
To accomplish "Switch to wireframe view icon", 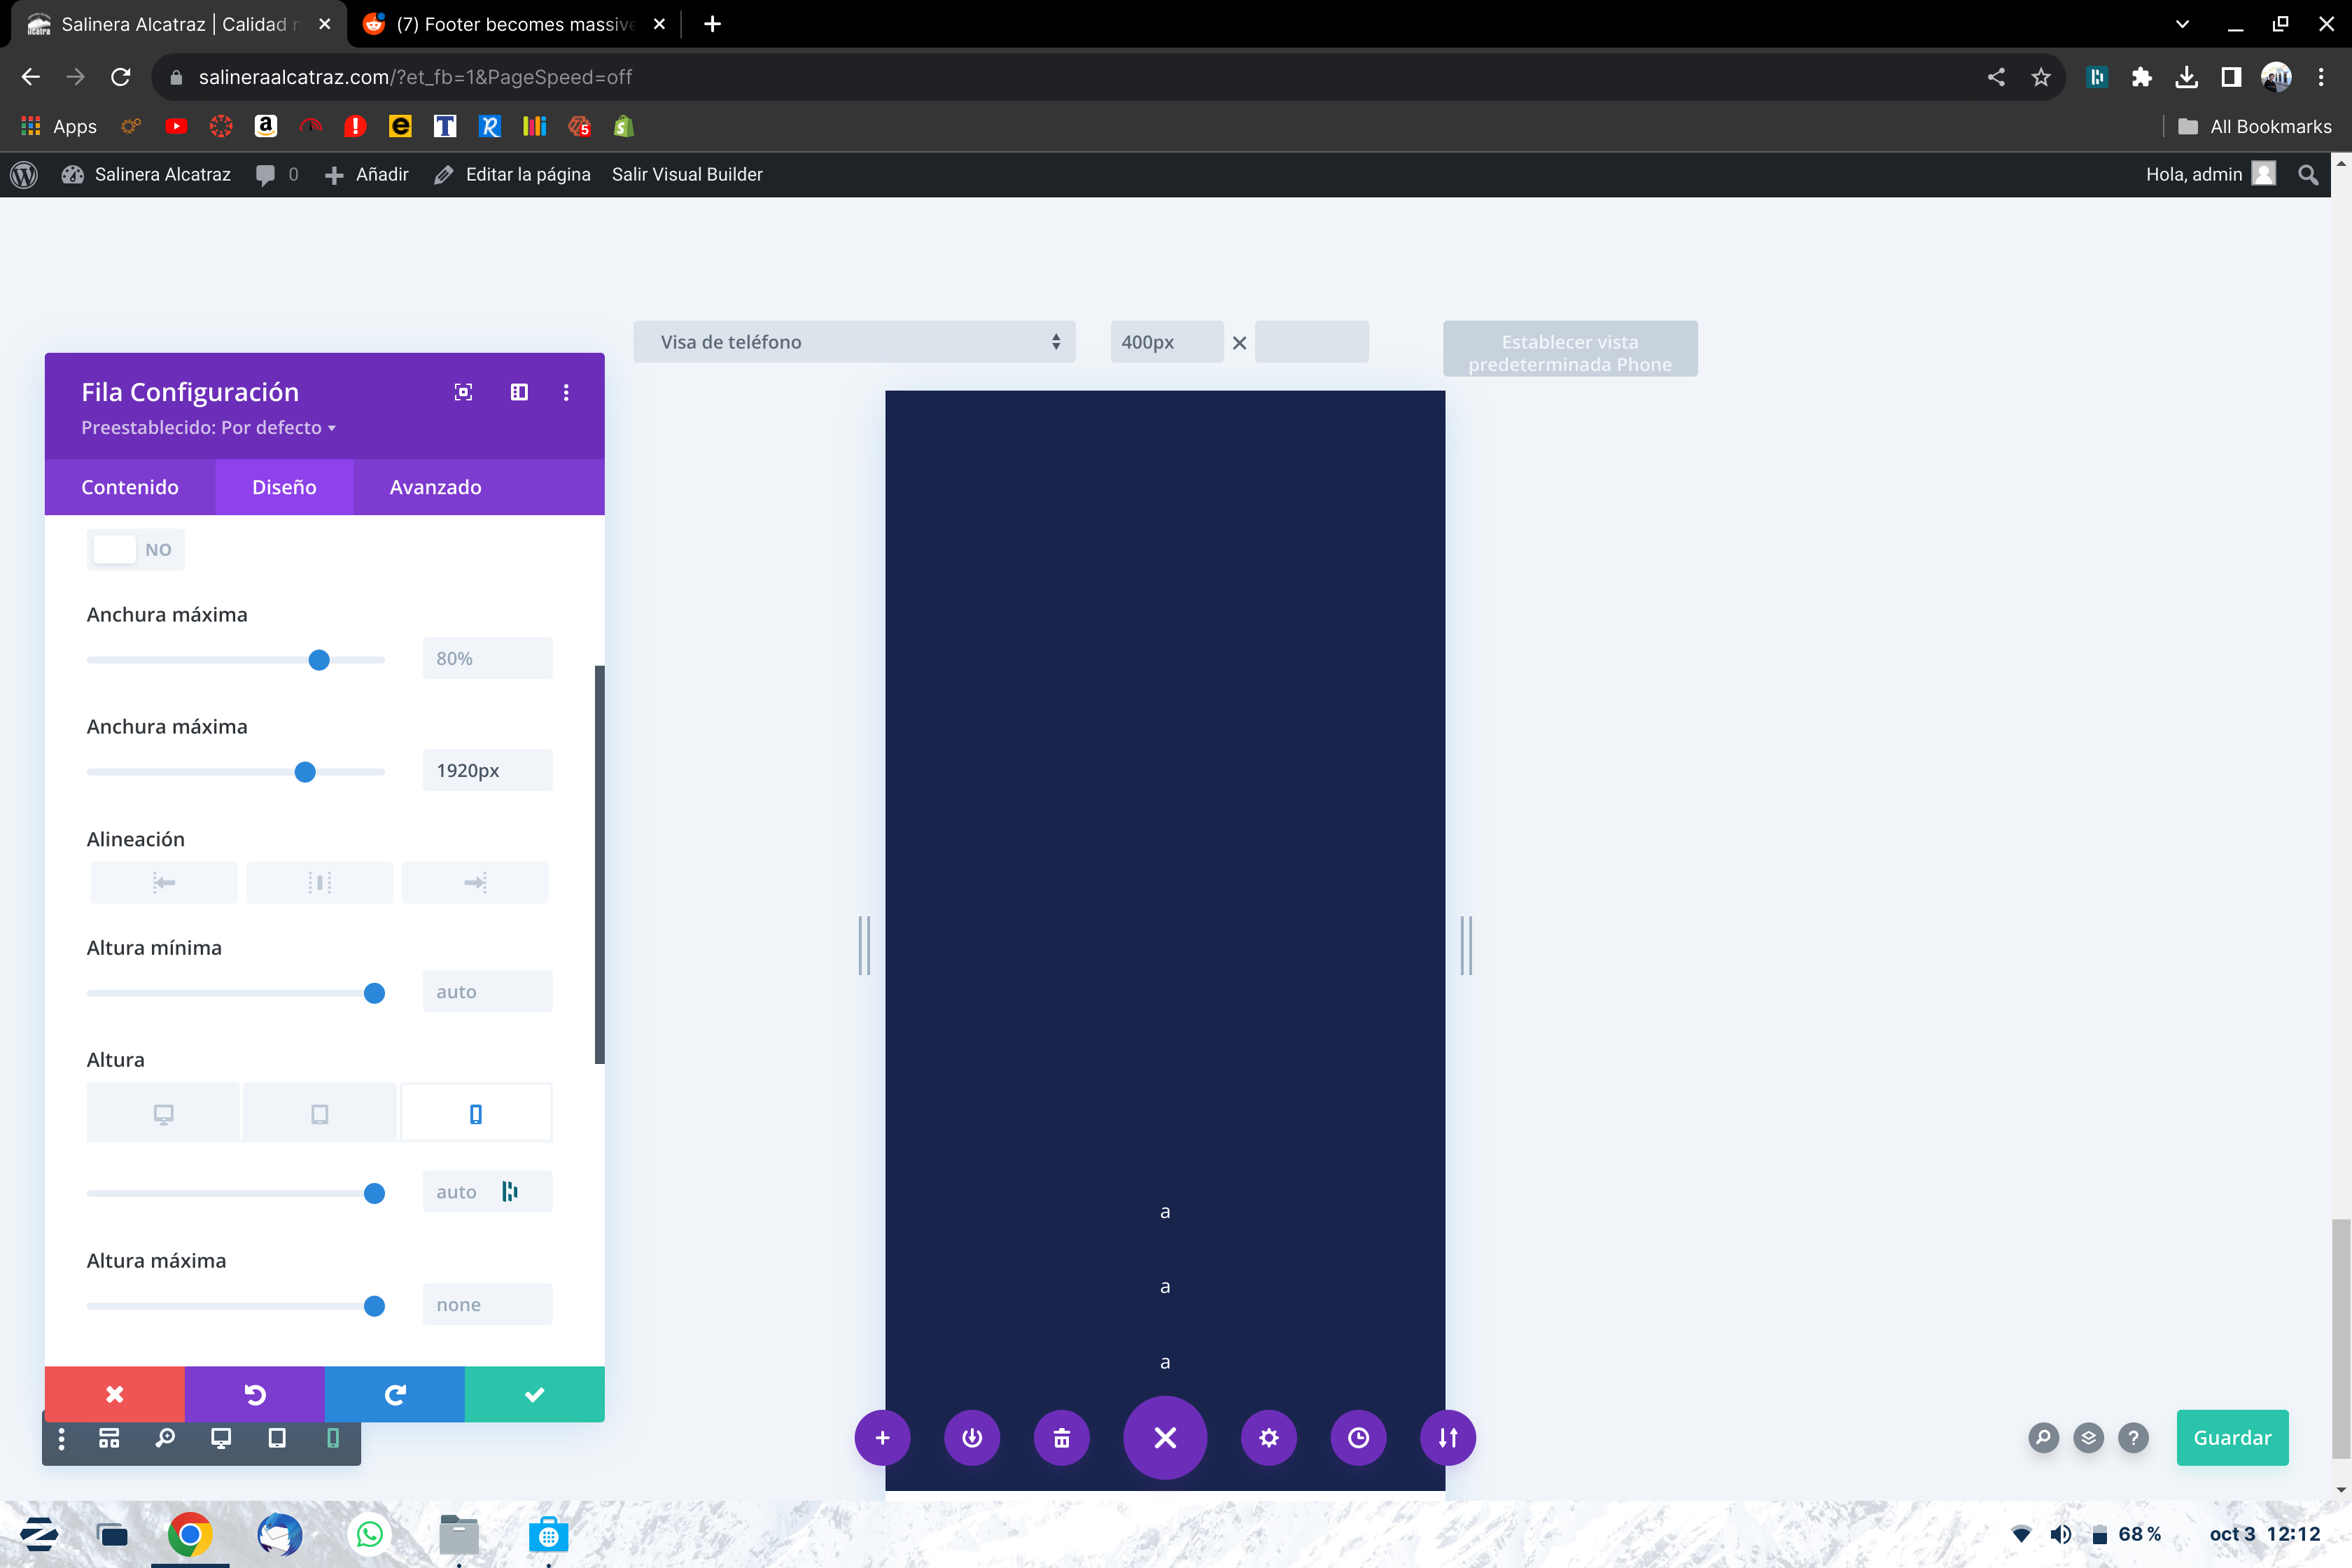I will point(109,1438).
